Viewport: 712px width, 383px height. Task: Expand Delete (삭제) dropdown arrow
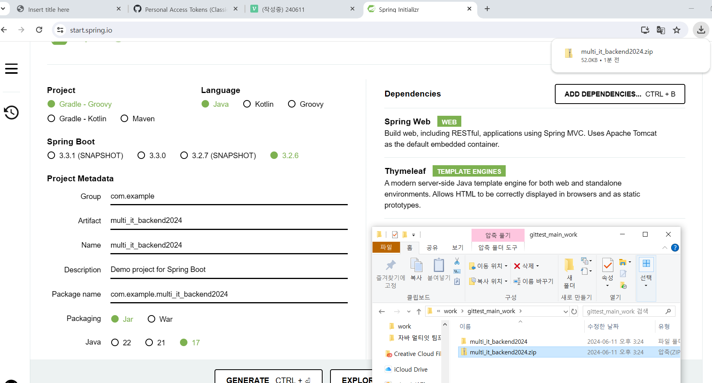click(538, 266)
